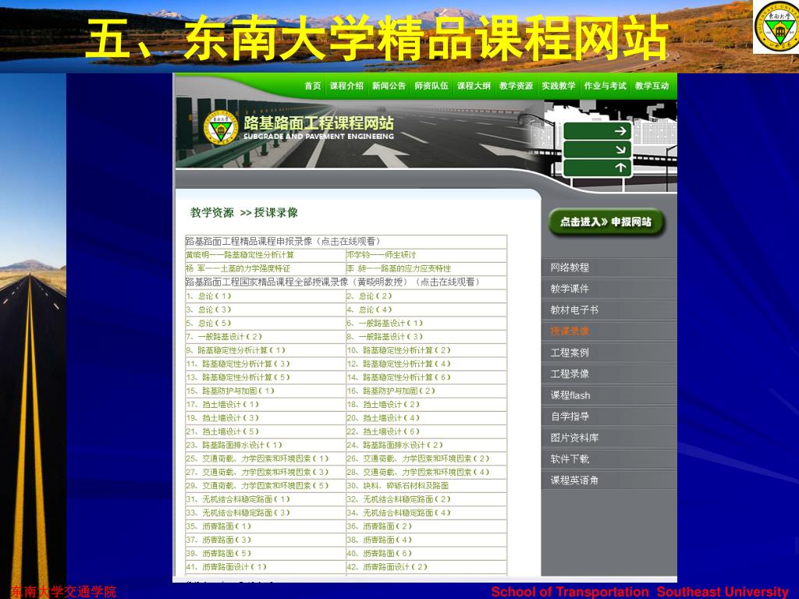Open lecture 2、总论(2)
This screenshot has width=799, height=599.
coord(369,296)
